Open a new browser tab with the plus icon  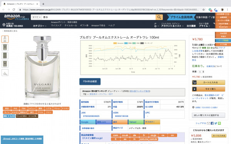(x=43, y=4)
